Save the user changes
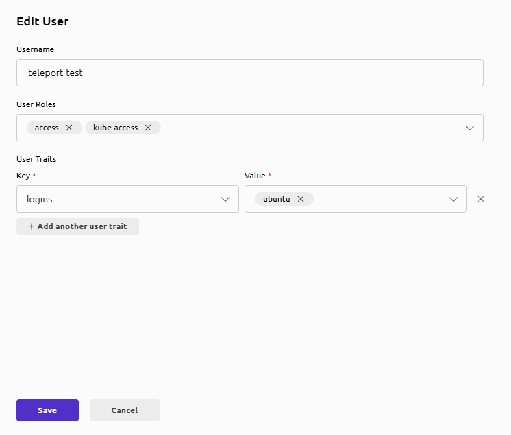 click(47, 410)
